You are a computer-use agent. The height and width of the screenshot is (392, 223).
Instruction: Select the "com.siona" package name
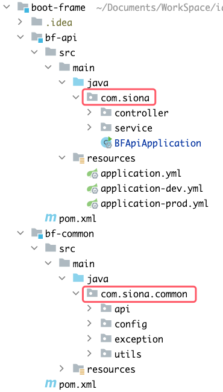click(x=125, y=98)
